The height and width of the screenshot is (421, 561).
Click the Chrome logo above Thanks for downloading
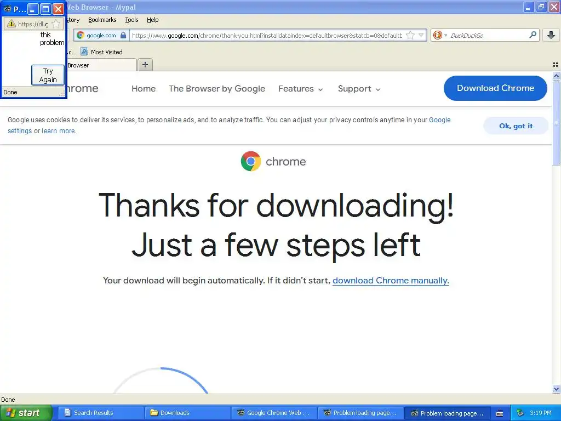pos(251,161)
